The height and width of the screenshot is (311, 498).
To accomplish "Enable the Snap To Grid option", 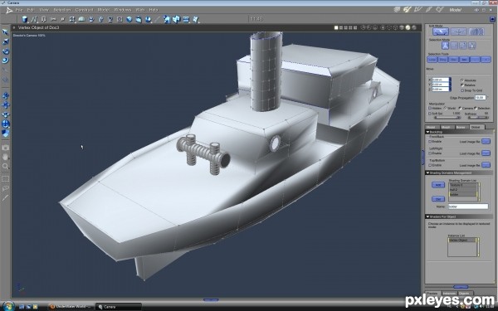I will (462, 90).
